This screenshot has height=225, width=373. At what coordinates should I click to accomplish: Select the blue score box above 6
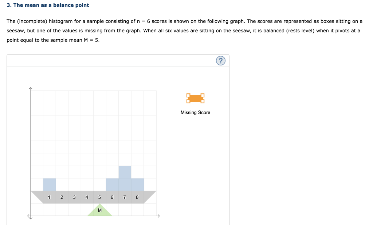pos(112,184)
